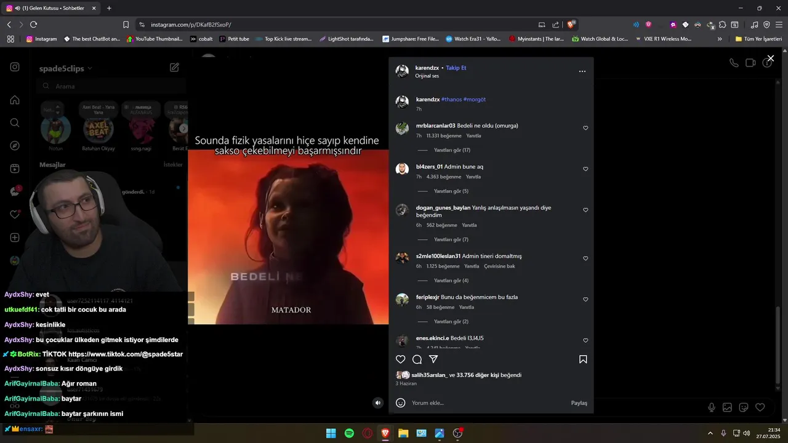This screenshot has height=443, width=788.
Task: Switch to İstekler requests tab
Action: pos(173,165)
